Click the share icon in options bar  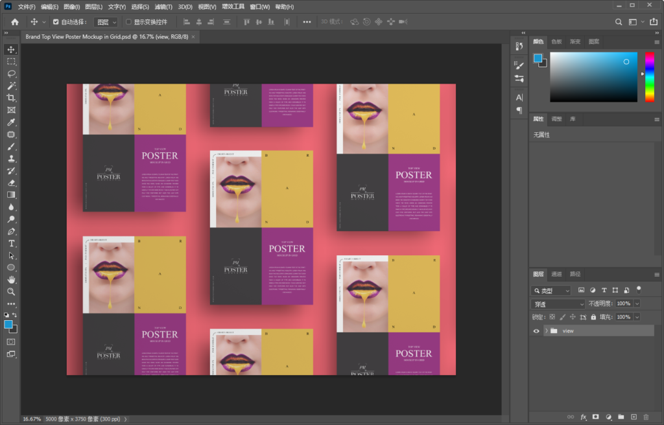[654, 22]
